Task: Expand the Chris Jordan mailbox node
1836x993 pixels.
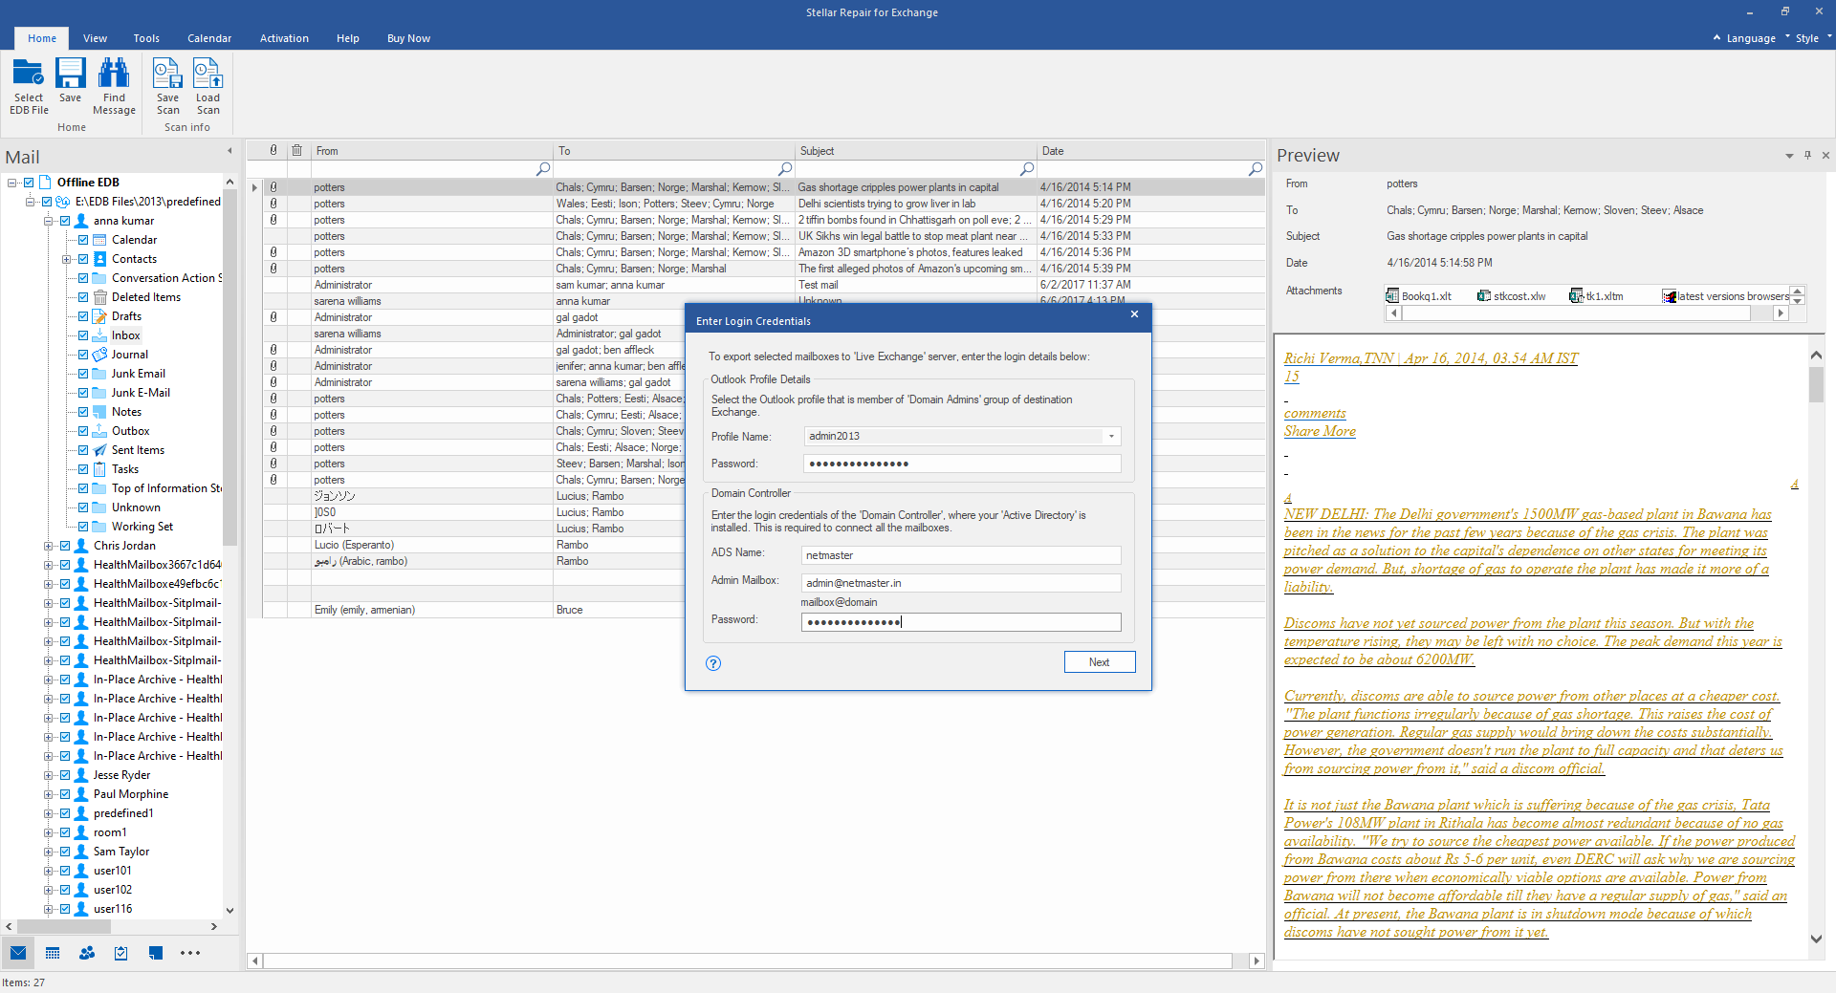Action: click(x=49, y=546)
